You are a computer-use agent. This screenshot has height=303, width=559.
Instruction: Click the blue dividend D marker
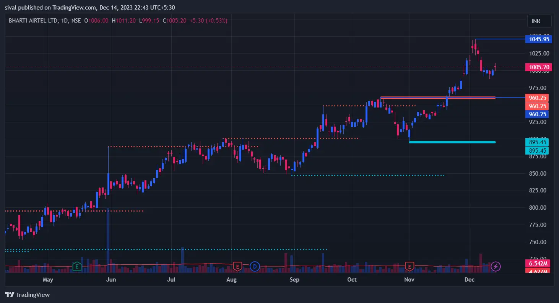pyautogui.click(x=255, y=266)
